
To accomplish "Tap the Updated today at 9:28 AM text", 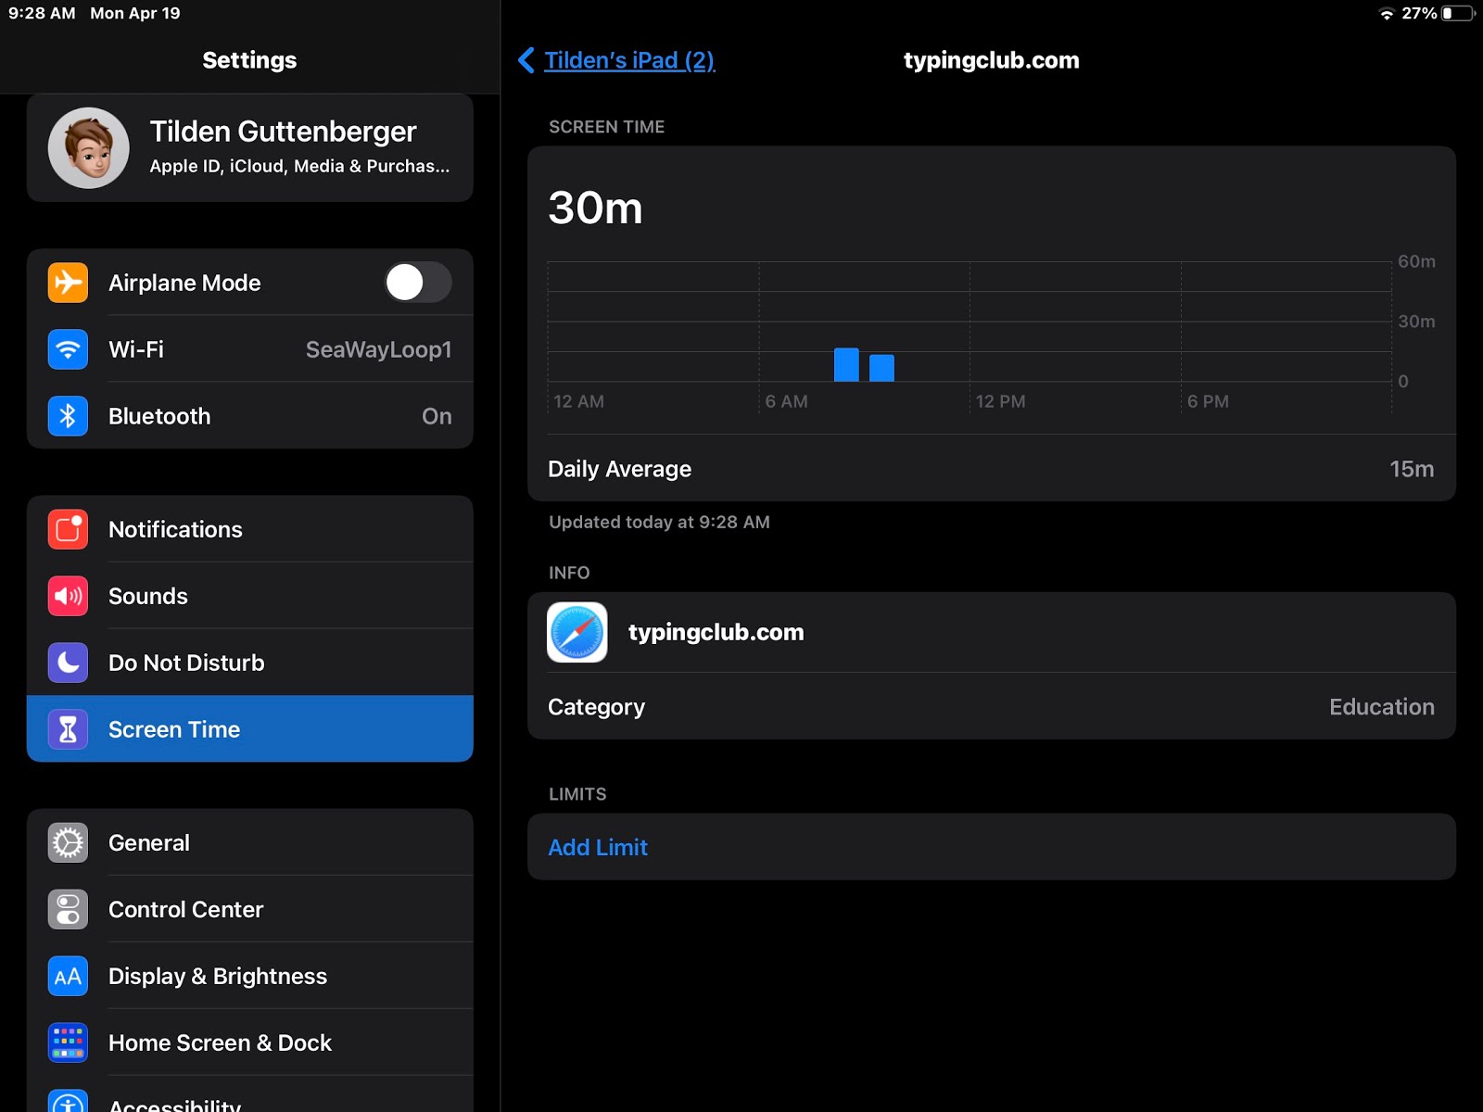I will click(x=659, y=522).
